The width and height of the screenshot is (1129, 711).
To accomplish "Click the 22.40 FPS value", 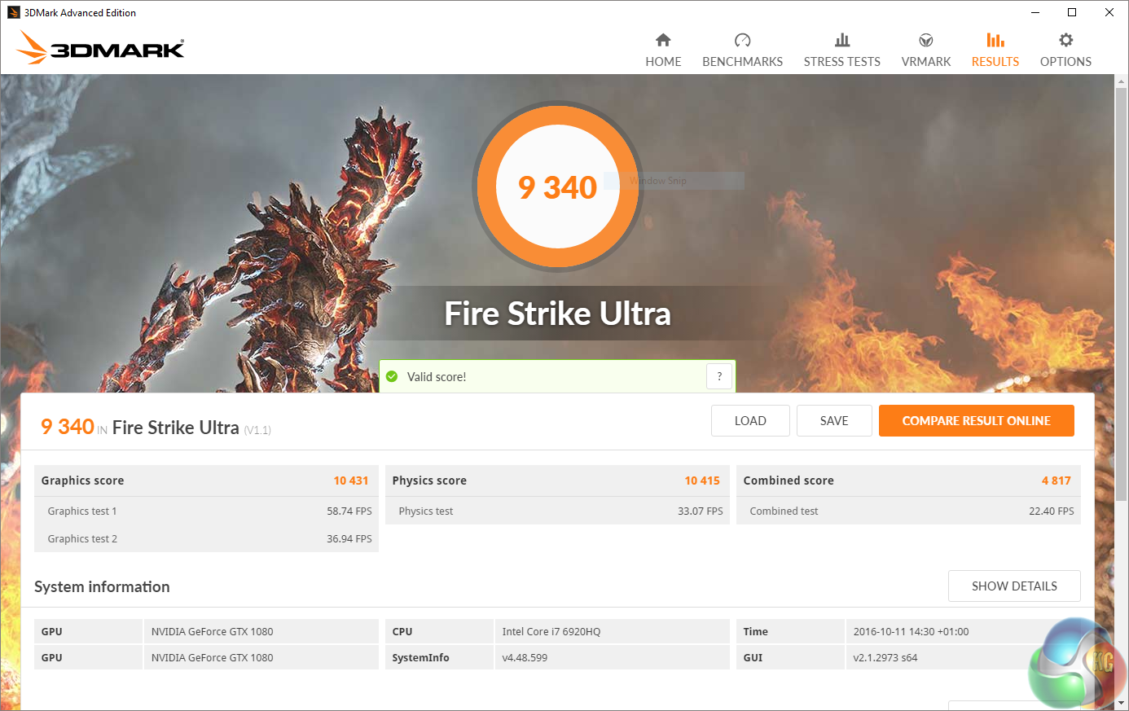I will point(1052,511).
